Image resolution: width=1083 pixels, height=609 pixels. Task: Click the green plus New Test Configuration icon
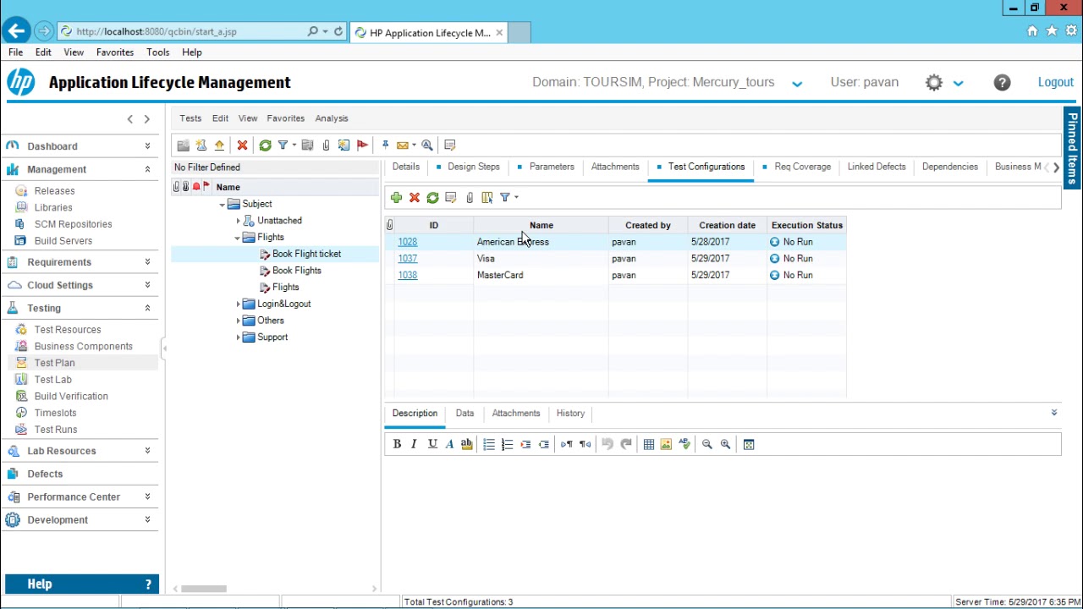point(396,198)
